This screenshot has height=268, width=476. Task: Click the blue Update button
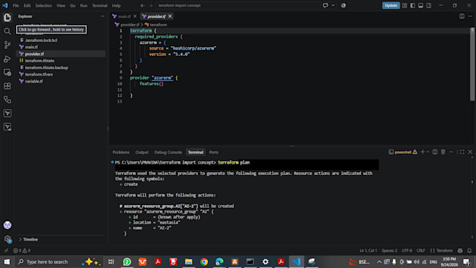point(391,6)
